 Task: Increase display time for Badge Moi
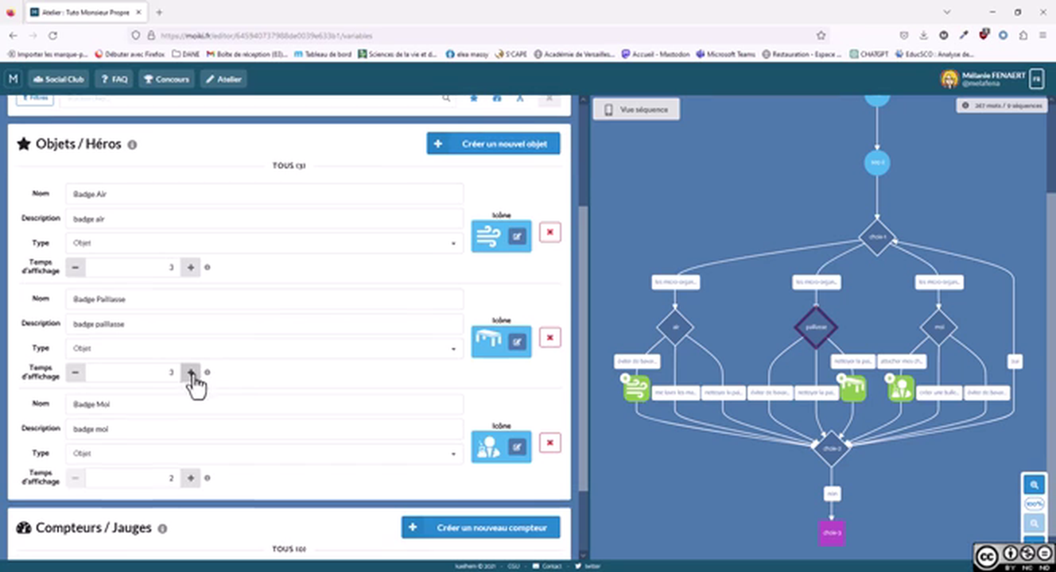(191, 478)
